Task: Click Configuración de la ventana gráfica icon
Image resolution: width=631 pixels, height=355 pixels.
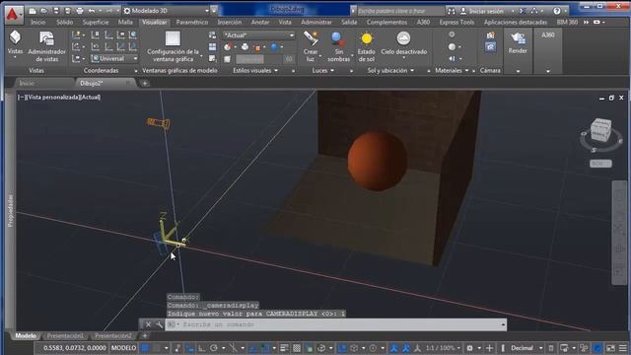Action: [173, 38]
